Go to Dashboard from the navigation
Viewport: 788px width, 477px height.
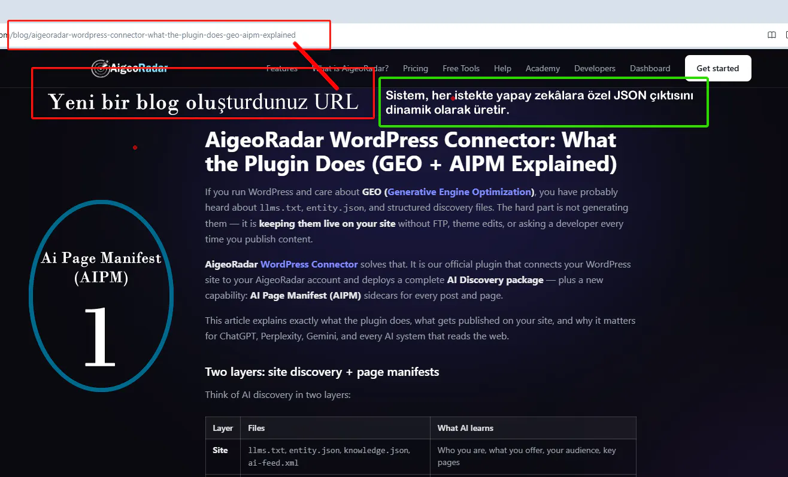650,68
